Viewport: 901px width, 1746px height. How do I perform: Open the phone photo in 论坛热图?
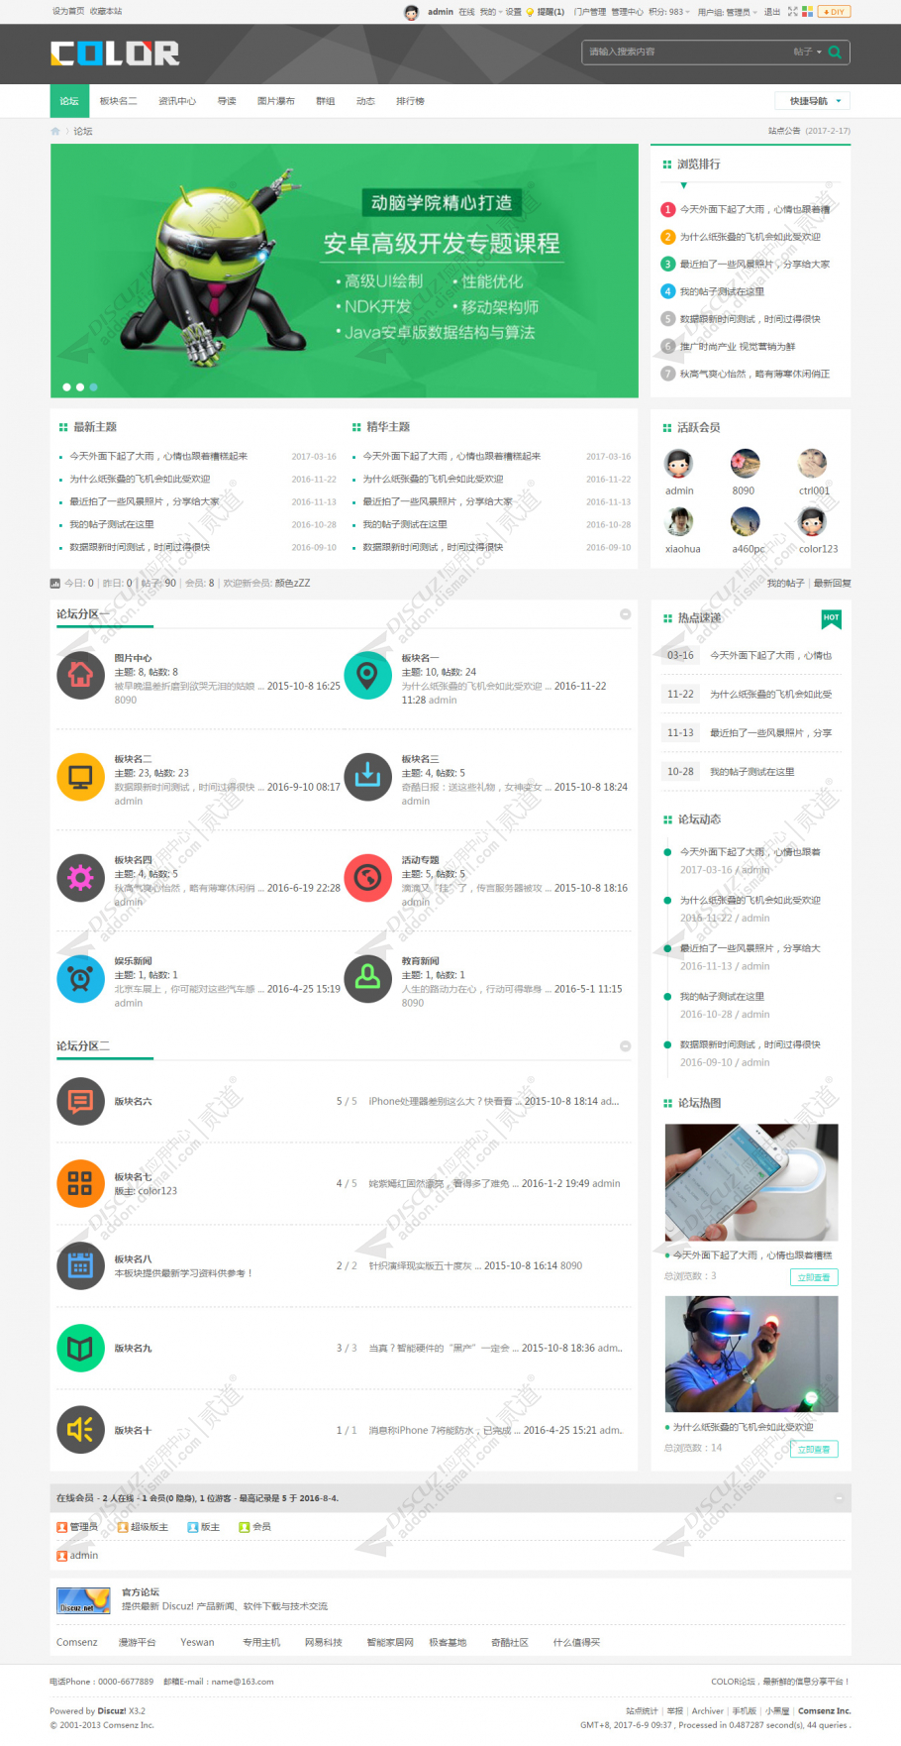(751, 1181)
